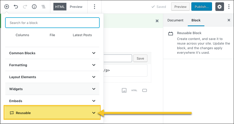Expand the Common Blocks section

point(52,53)
